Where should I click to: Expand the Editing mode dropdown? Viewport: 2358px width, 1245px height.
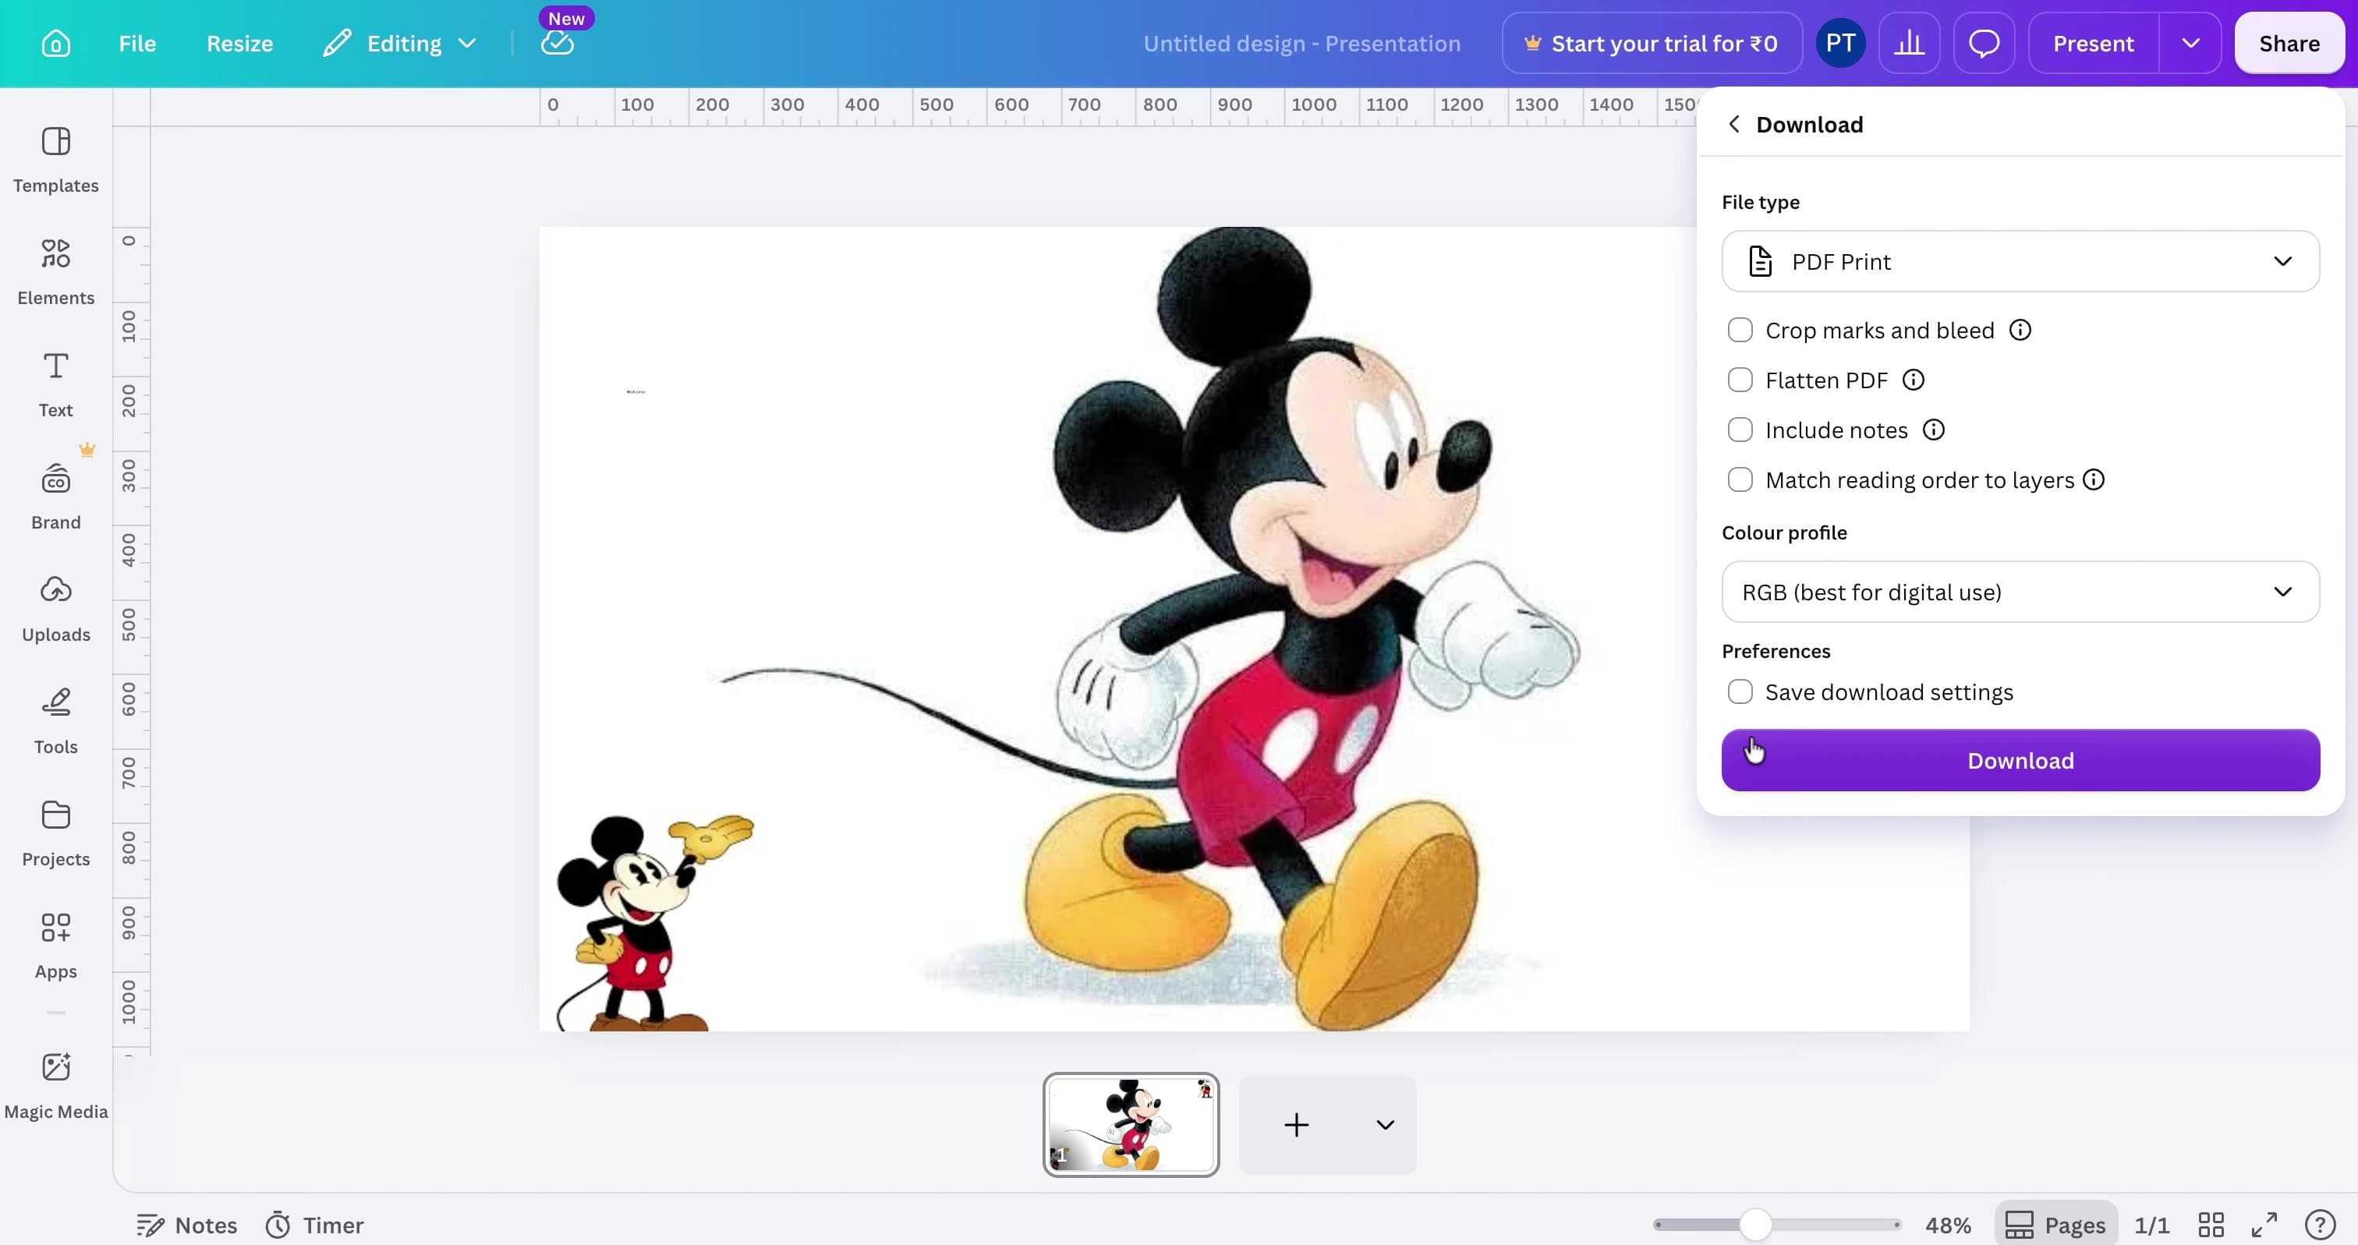click(400, 43)
